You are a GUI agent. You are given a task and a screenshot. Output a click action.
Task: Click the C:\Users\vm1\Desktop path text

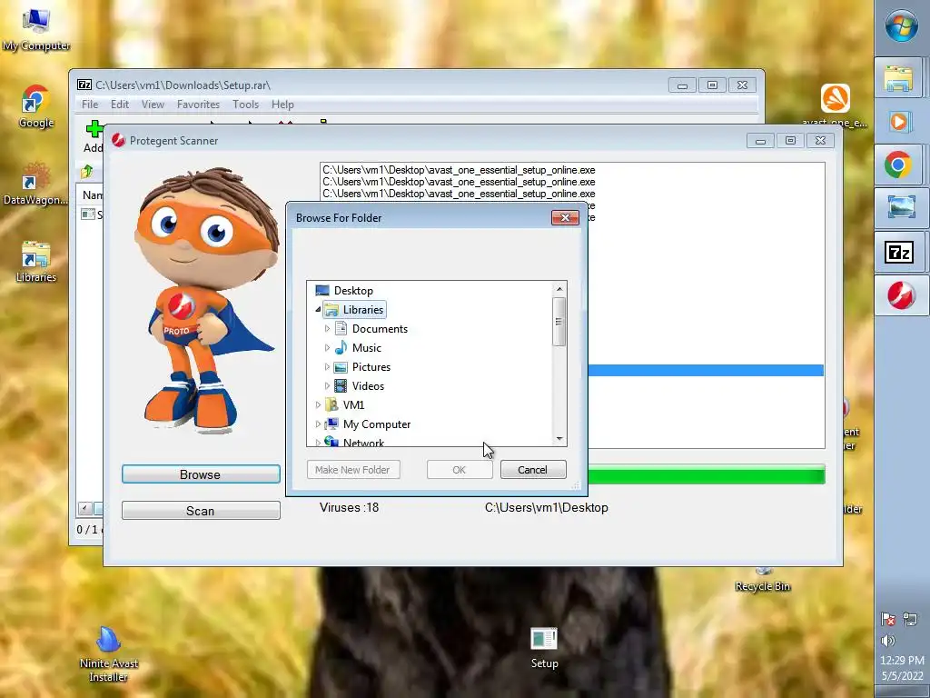tap(546, 507)
